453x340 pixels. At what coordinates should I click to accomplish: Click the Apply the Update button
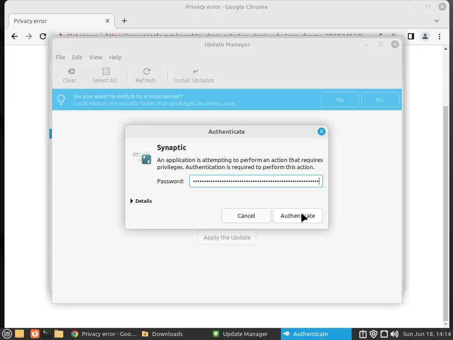(227, 237)
